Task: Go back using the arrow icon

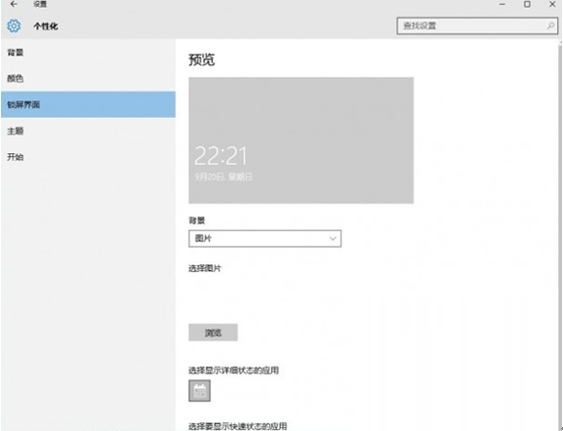Action: click(x=14, y=4)
